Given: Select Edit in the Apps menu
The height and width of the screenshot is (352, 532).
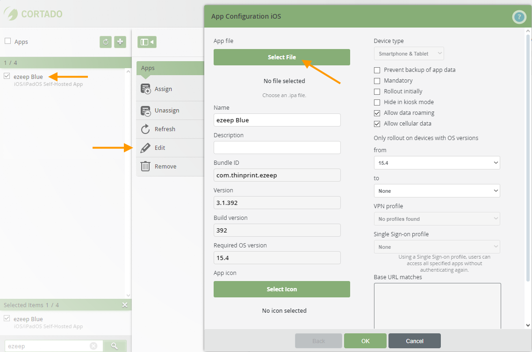Looking at the screenshot, I should point(170,148).
